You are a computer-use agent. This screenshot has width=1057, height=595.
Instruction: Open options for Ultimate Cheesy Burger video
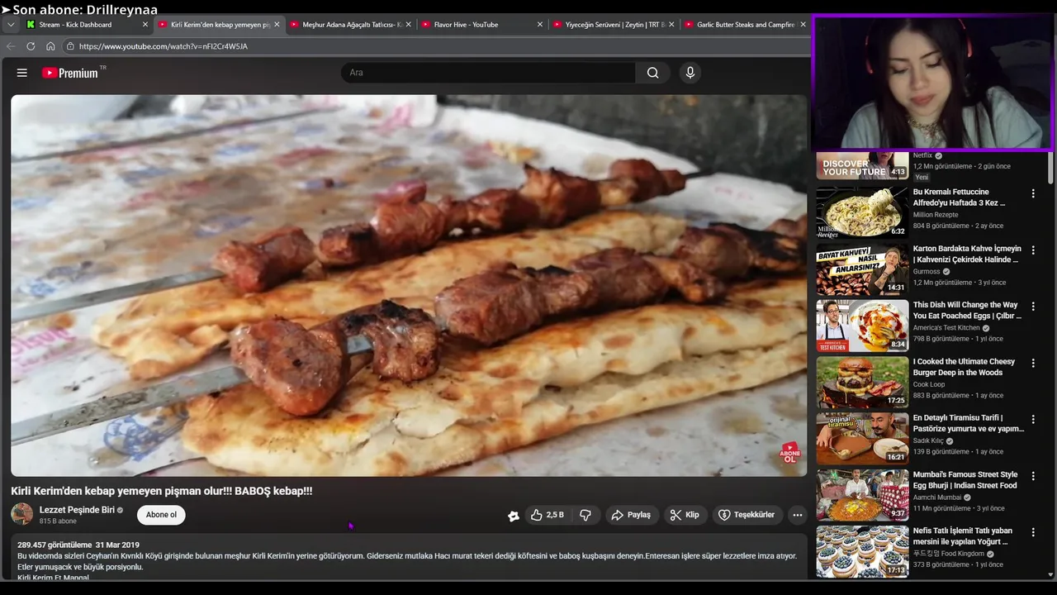click(1033, 363)
